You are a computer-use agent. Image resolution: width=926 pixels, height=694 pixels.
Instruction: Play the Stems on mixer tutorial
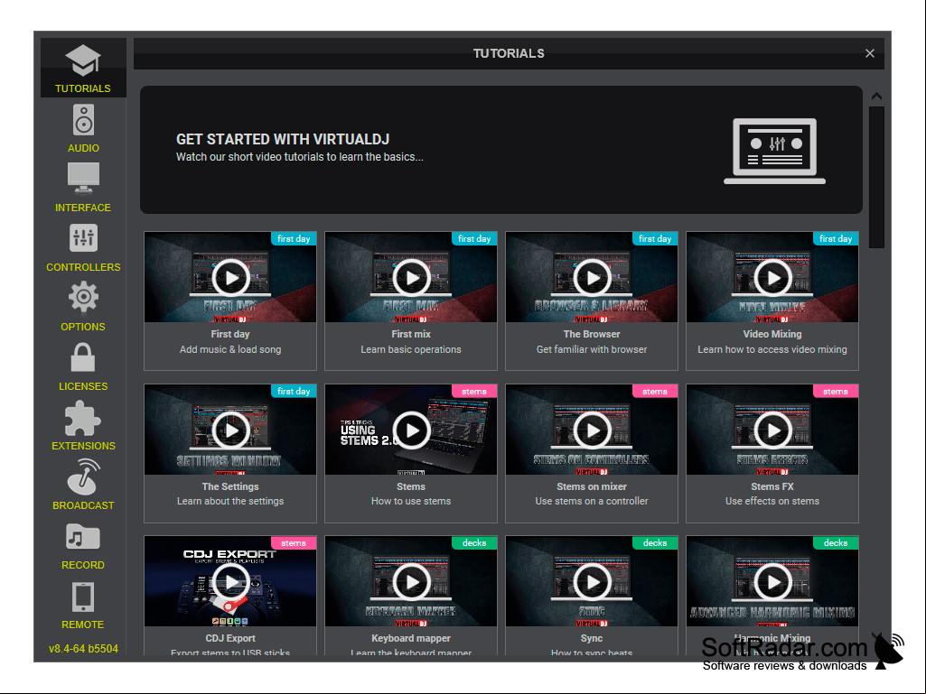tap(592, 430)
